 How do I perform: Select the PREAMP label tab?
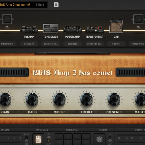pos(29,37)
